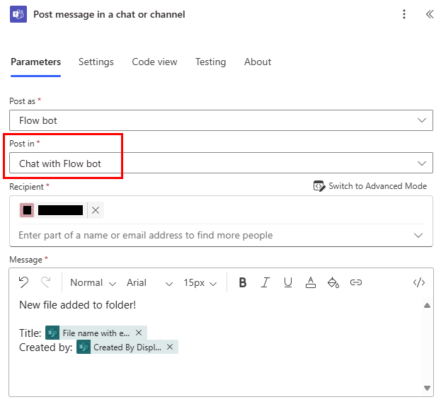Open the Code view tab
Screen dimensions: 441x414
pyautogui.click(x=154, y=62)
